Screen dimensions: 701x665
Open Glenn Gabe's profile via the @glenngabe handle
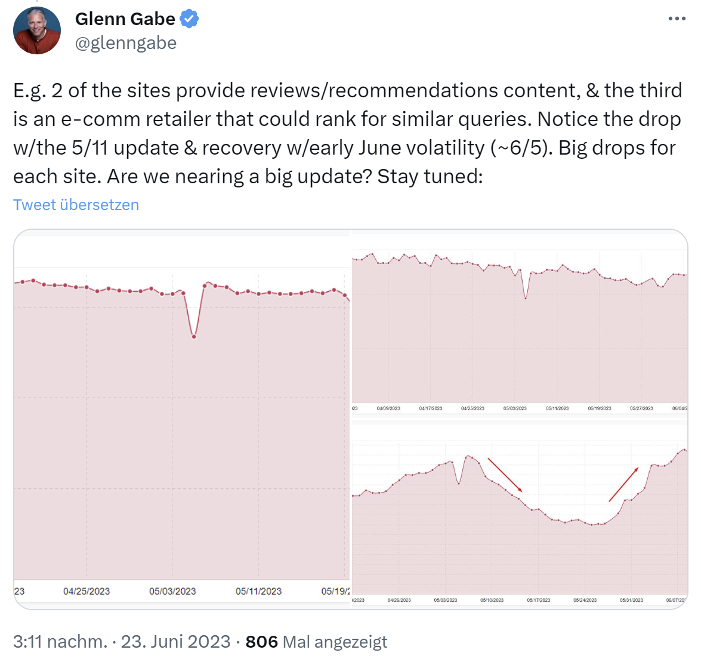click(126, 42)
